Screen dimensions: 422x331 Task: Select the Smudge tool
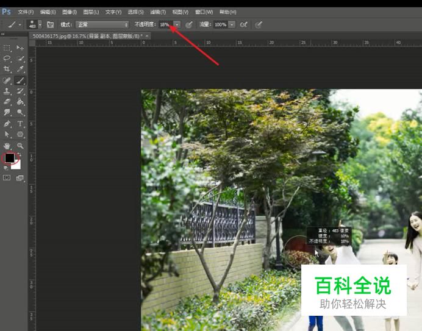click(7, 112)
